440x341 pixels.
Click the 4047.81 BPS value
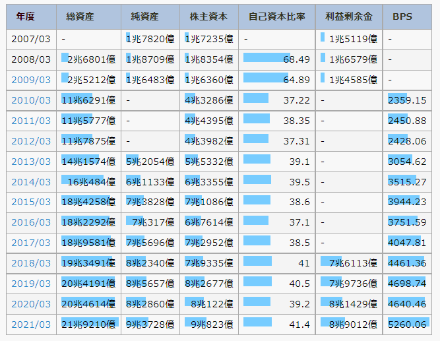click(x=407, y=243)
